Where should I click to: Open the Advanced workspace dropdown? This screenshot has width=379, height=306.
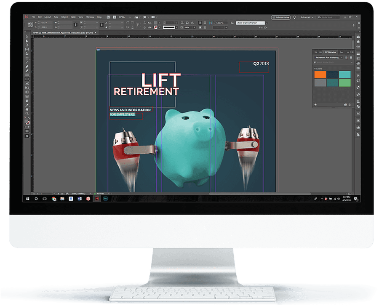pos(307,17)
